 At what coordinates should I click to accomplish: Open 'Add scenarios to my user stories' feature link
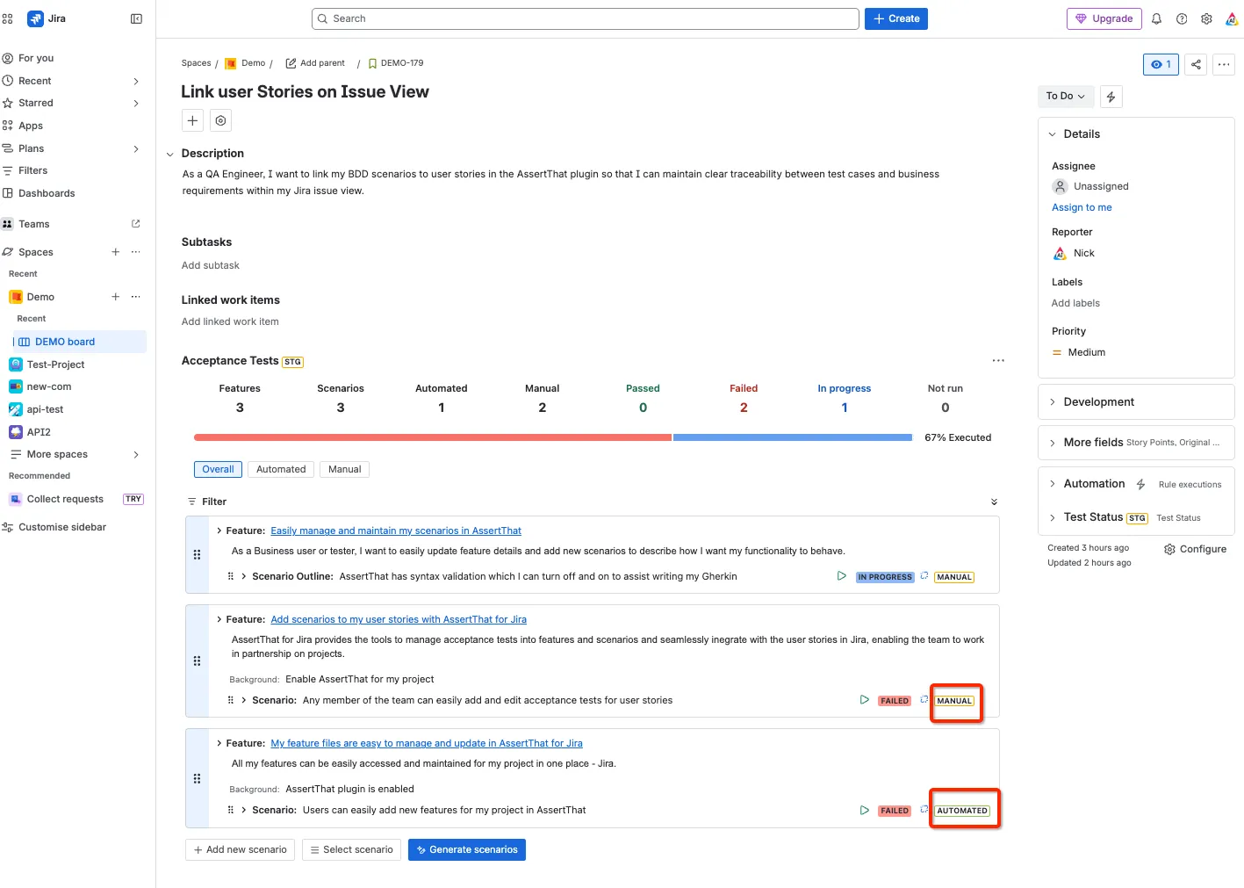[399, 619]
